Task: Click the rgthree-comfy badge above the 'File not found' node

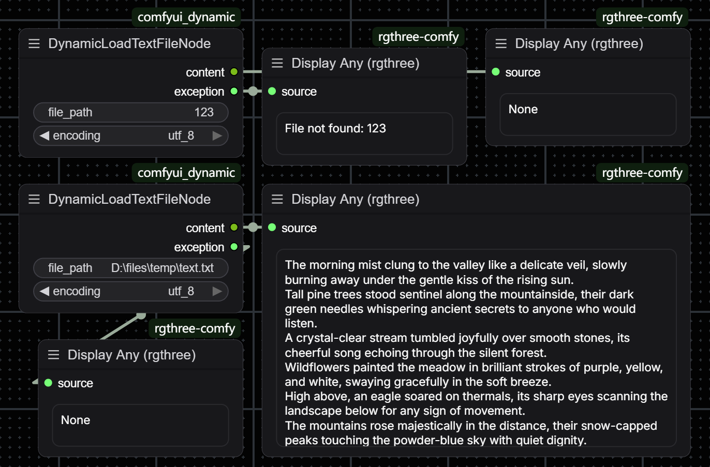Action: click(x=418, y=37)
